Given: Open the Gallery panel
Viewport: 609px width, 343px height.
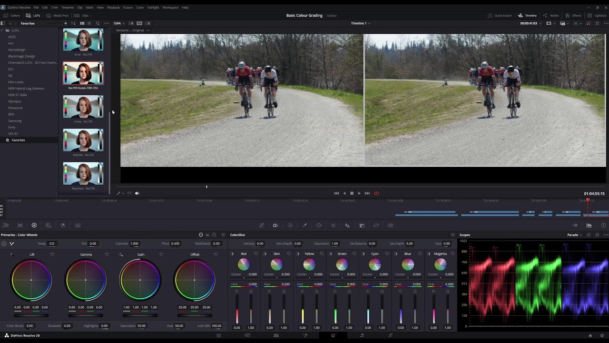Looking at the screenshot, I should pyautogui.click(x=12, y=15).
